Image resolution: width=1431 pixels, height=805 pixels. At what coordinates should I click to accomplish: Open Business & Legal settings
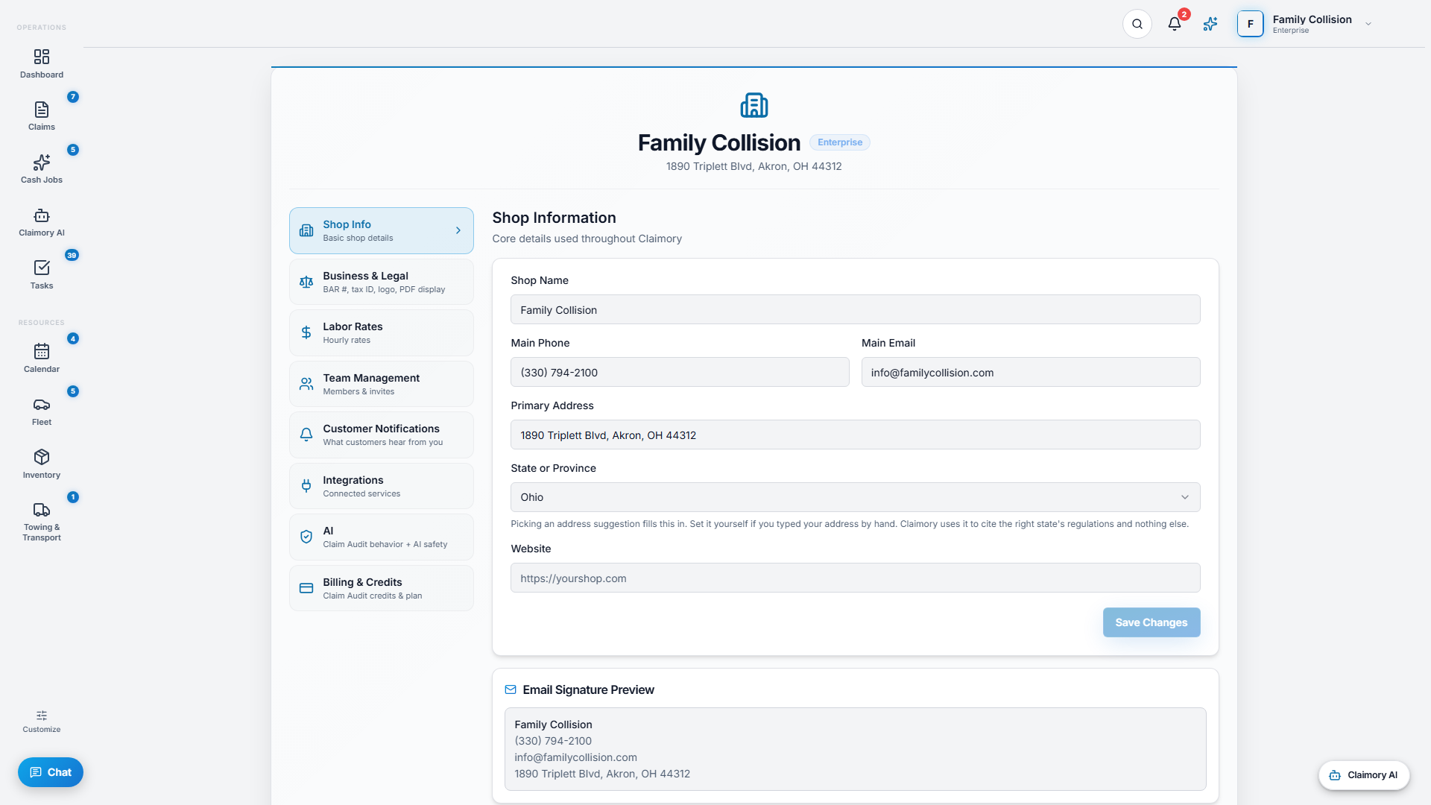[382, 282]
